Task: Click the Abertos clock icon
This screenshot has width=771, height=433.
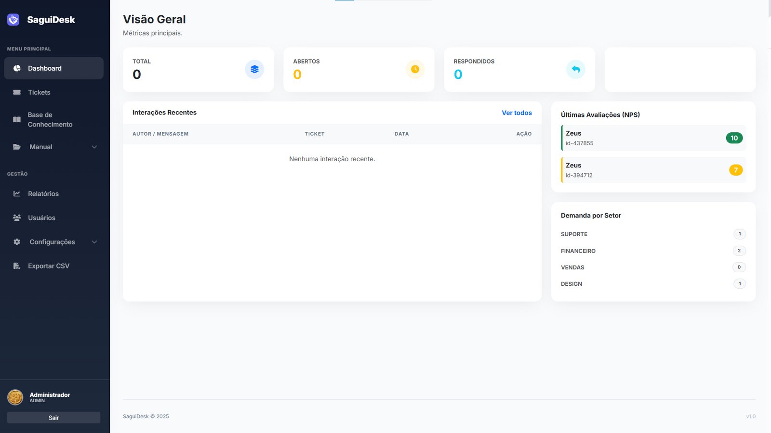Action: pos(415,69)
